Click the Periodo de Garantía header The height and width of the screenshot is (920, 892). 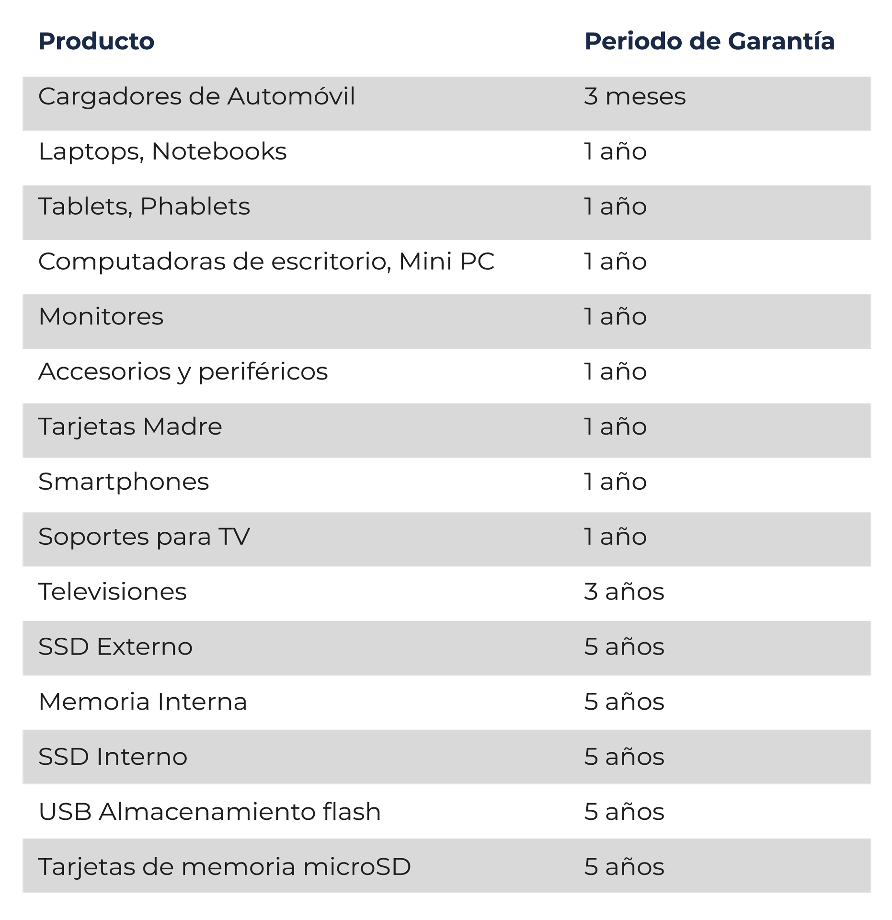[709, 41]
